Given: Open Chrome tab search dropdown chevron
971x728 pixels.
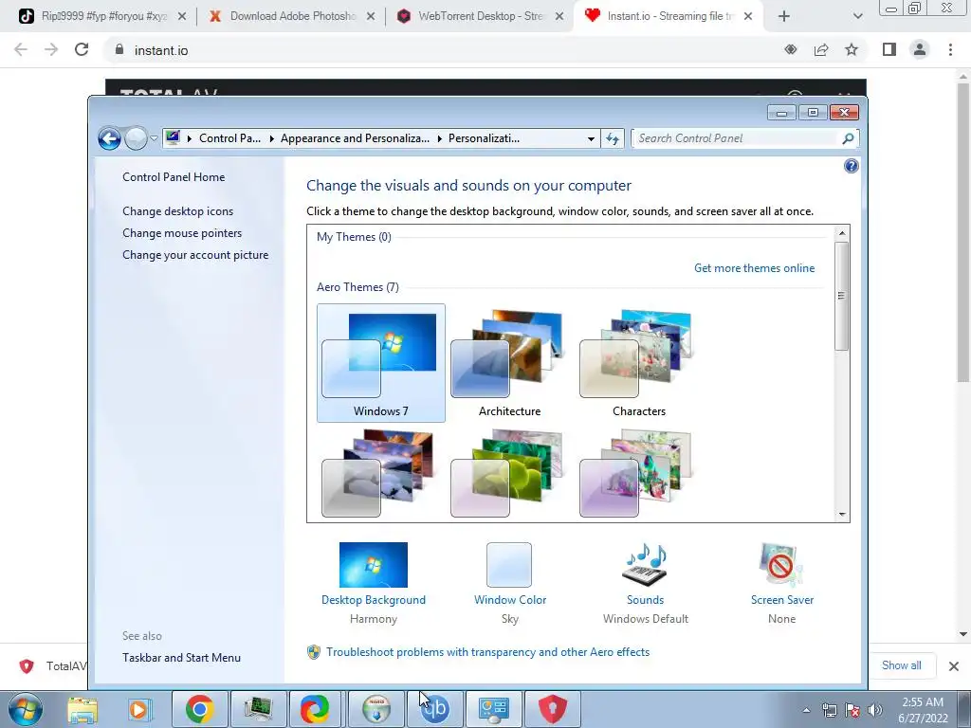Looking at the screenshot, I should [857, 17].
